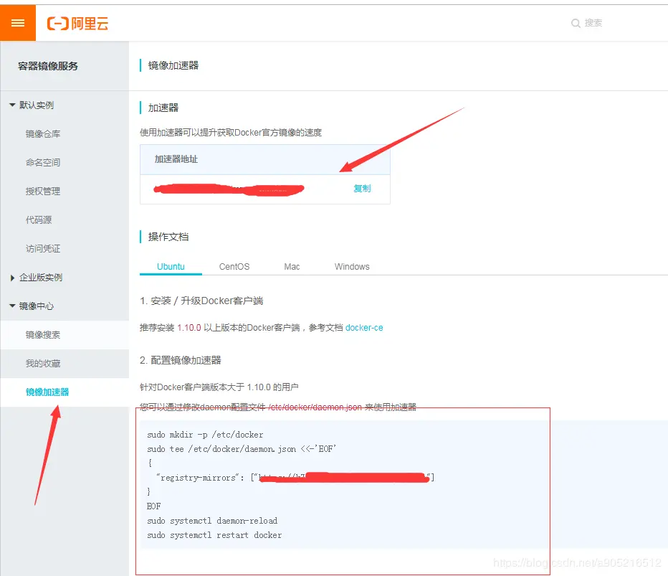
Task: Open the docker-ce documentation link
Action: [364, 327]
